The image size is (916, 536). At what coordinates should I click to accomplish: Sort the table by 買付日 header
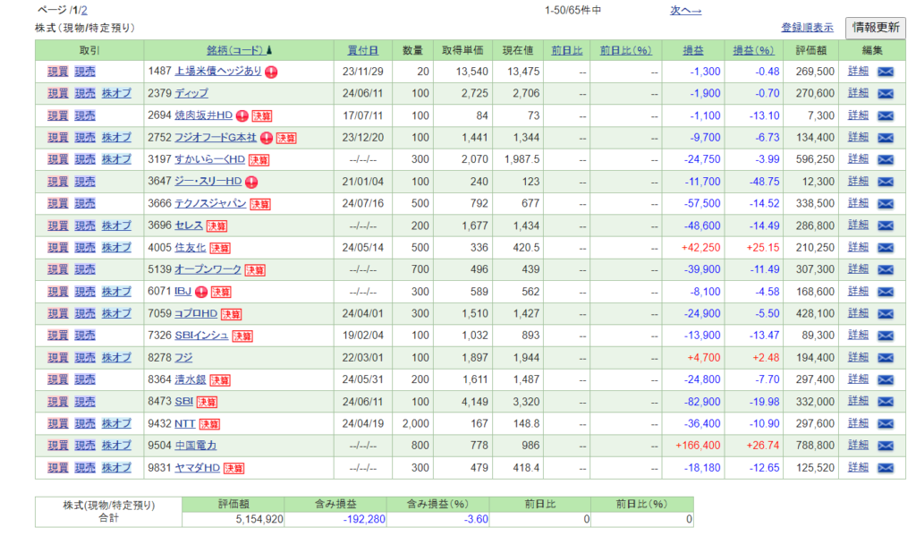click(x=362, y=50)
